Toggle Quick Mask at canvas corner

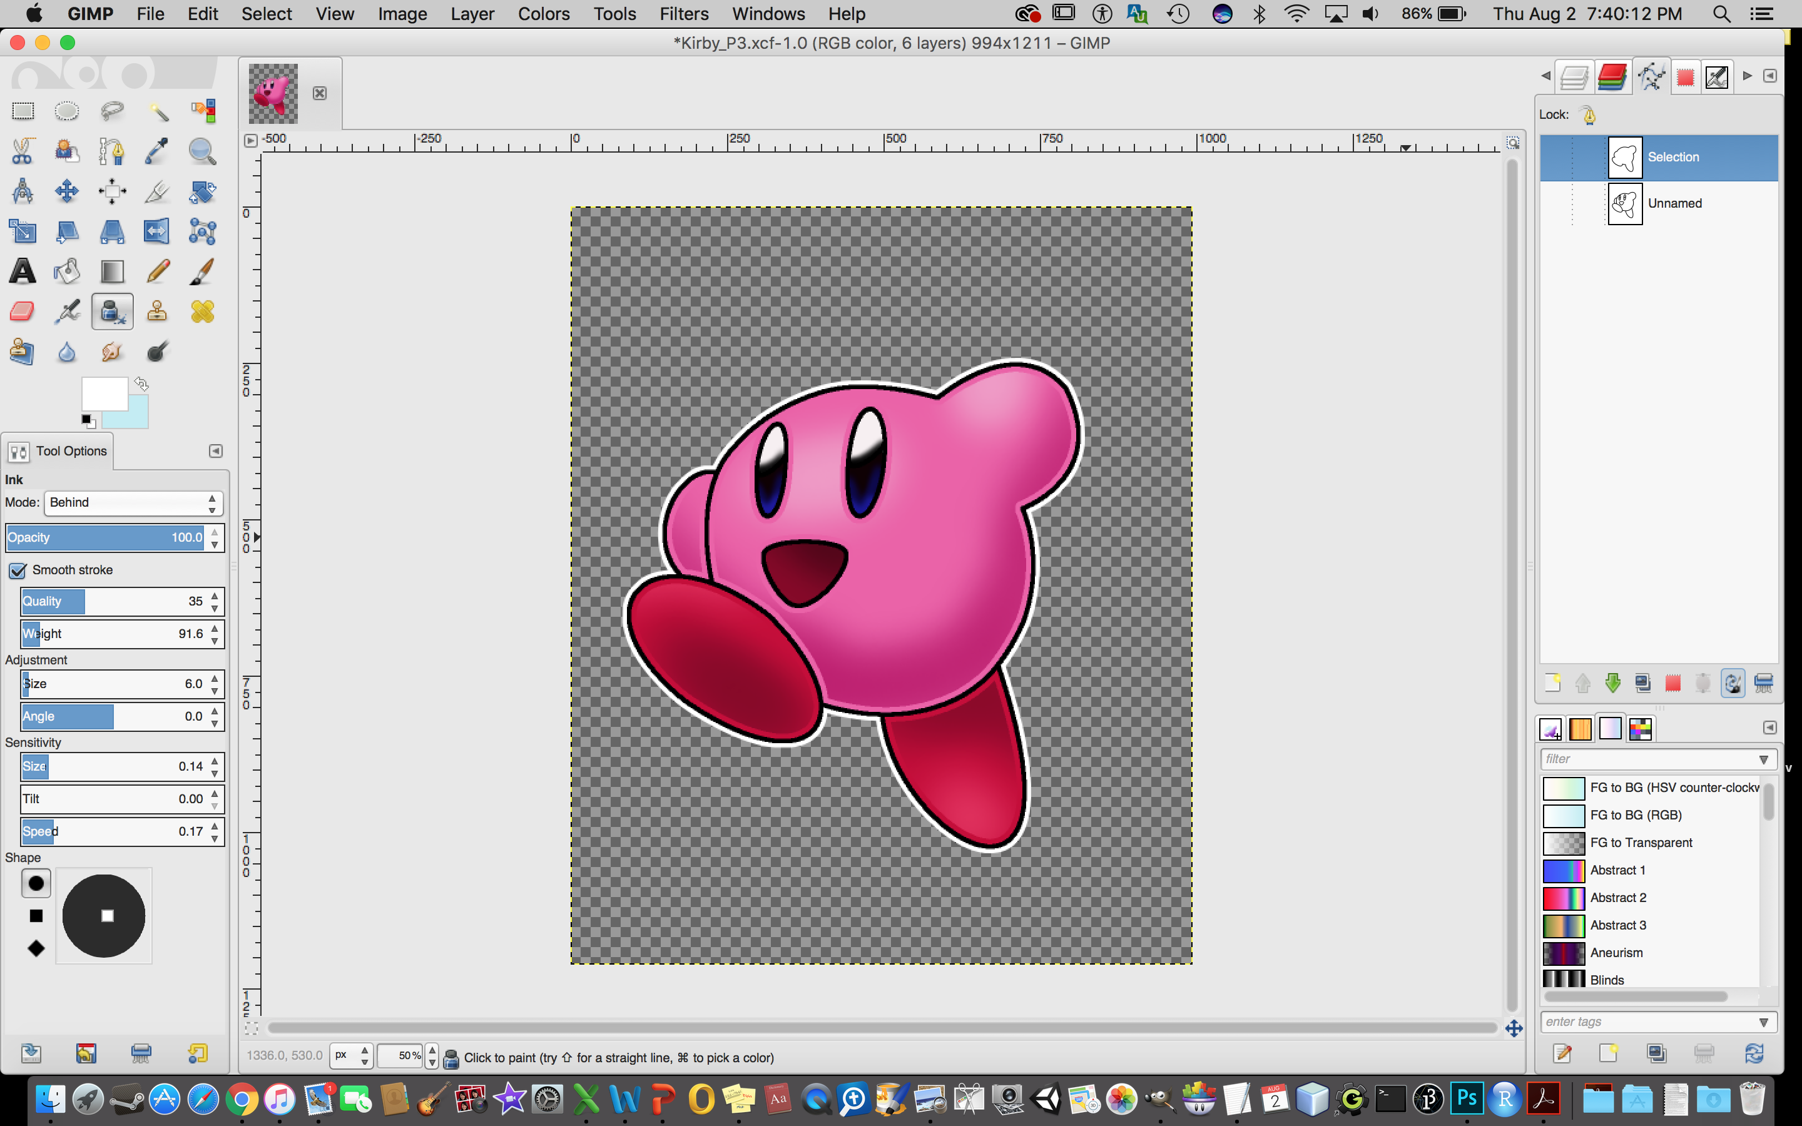click(x=252, y=1028)
